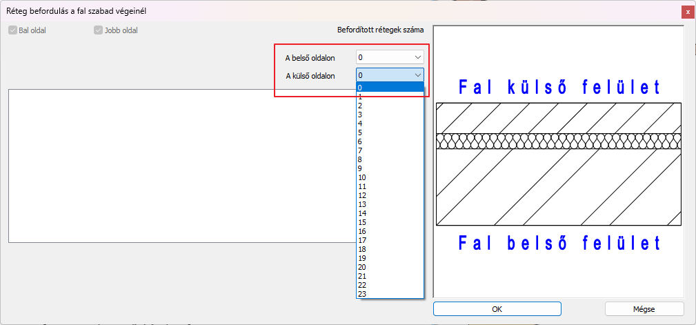Cancel using the Mégse button

(x=644, y=309)
